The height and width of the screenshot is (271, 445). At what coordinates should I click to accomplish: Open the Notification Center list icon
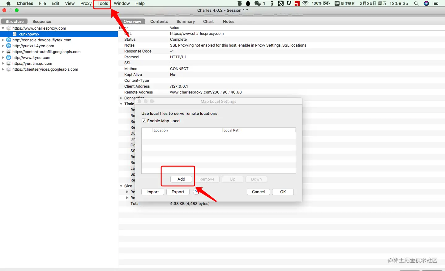435,3
